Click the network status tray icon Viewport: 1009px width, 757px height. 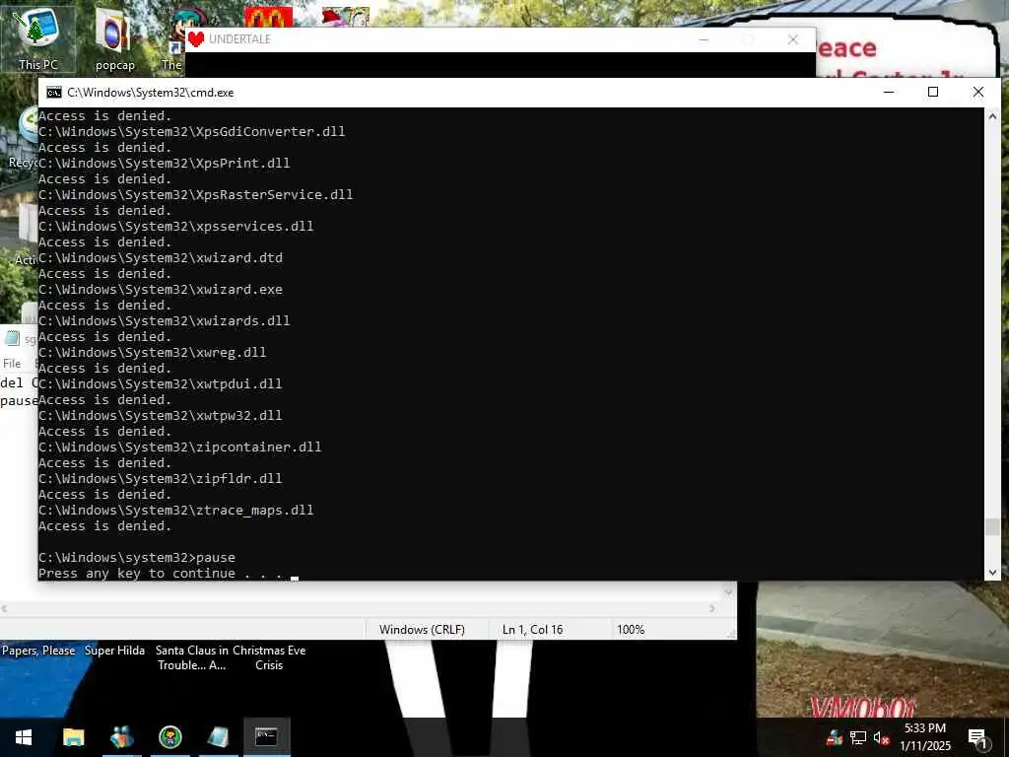(x=858, y=737)
